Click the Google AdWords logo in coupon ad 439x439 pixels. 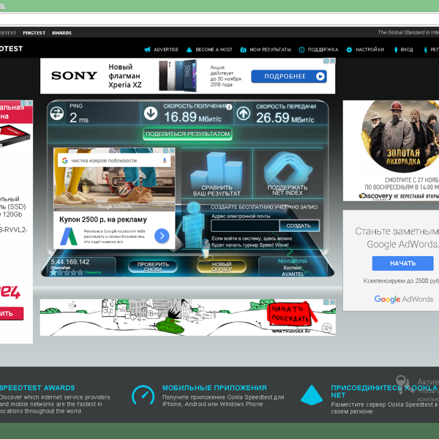point(69,236)
